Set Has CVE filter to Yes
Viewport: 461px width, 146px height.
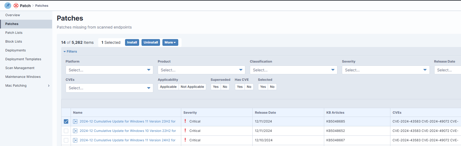coord(240,87)
